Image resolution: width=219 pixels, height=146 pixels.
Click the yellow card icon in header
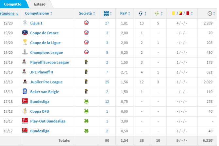[x=173, y=13]
